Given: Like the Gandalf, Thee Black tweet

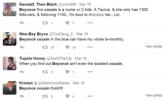Looking at the screenshot, I should click(x=67, y=23).
